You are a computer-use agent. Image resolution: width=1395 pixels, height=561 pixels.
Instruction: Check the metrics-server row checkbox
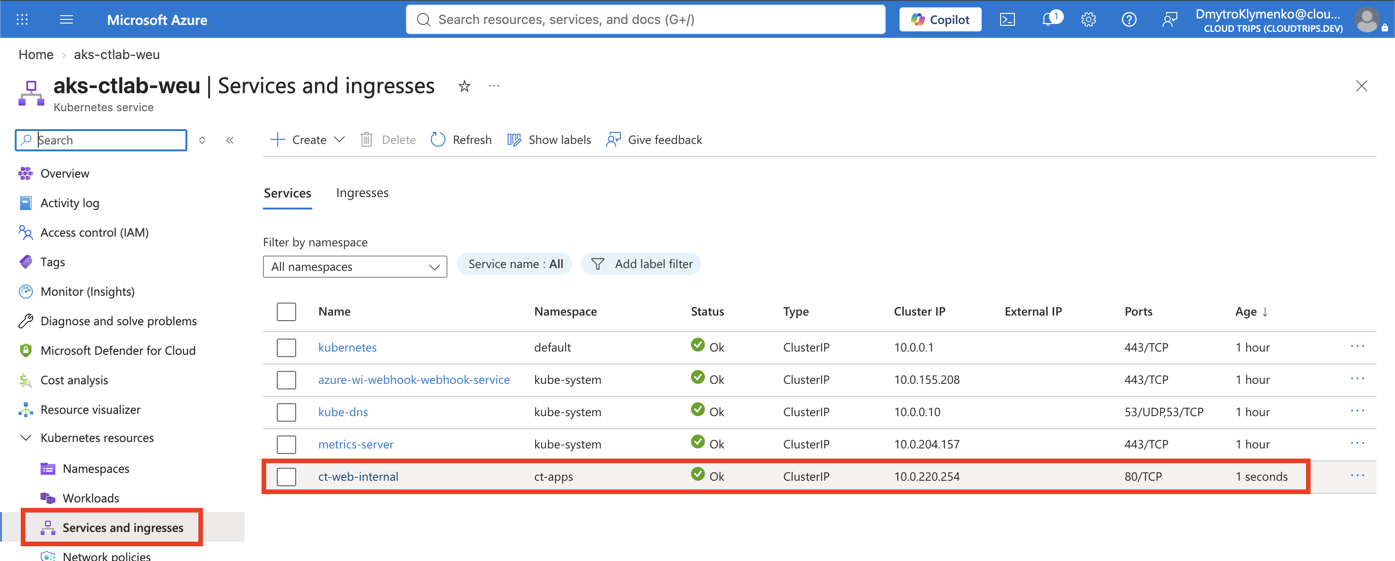pyautogui.click(x=286, y=444)
